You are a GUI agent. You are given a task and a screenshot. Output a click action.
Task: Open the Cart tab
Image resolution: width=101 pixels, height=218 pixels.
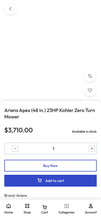45,209
